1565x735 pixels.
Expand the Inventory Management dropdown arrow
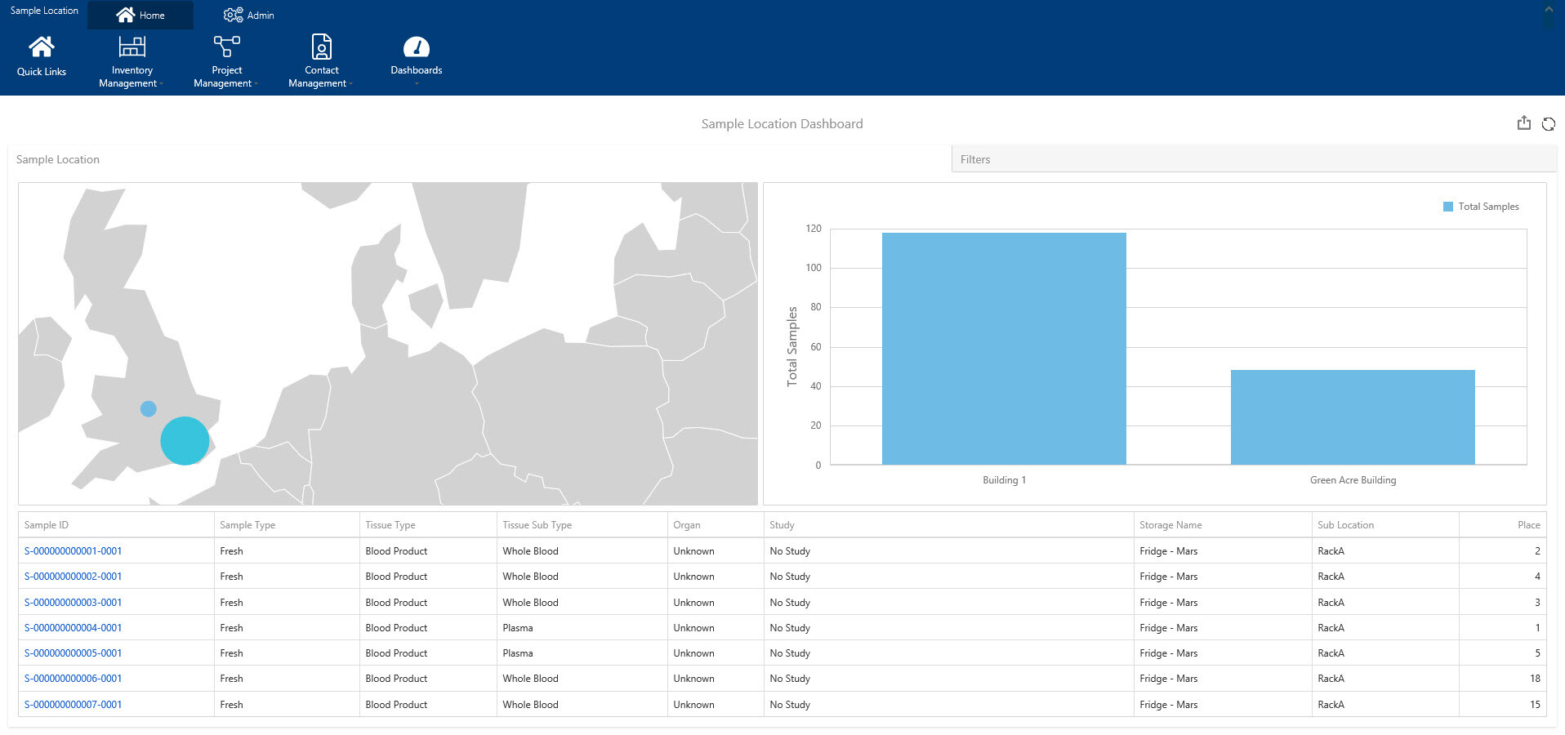tap(161, 84)
